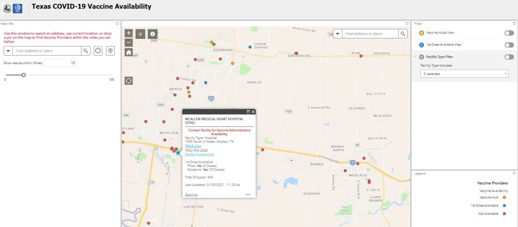Click the Show results within miles field
This screenshot has width=518, height=227.
[x=61, y=63]
